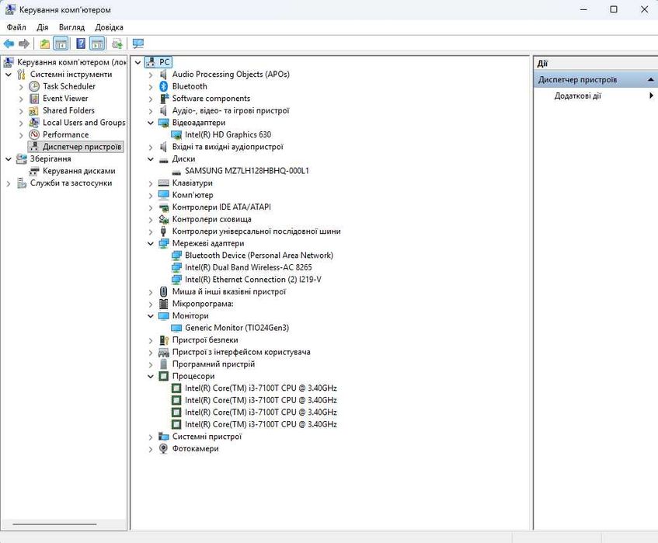Toggle the Show/Hide Console Tree icon
The width and height of the screenshot is (658, 543).
coord(61,44)
